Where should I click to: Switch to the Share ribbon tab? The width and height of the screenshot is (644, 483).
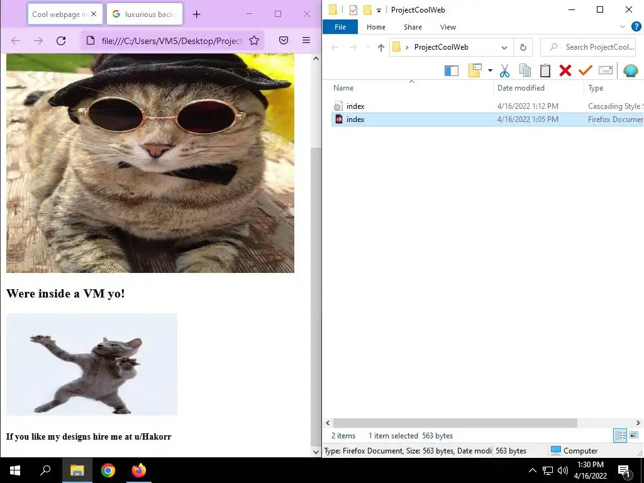[x=413, y=27]
